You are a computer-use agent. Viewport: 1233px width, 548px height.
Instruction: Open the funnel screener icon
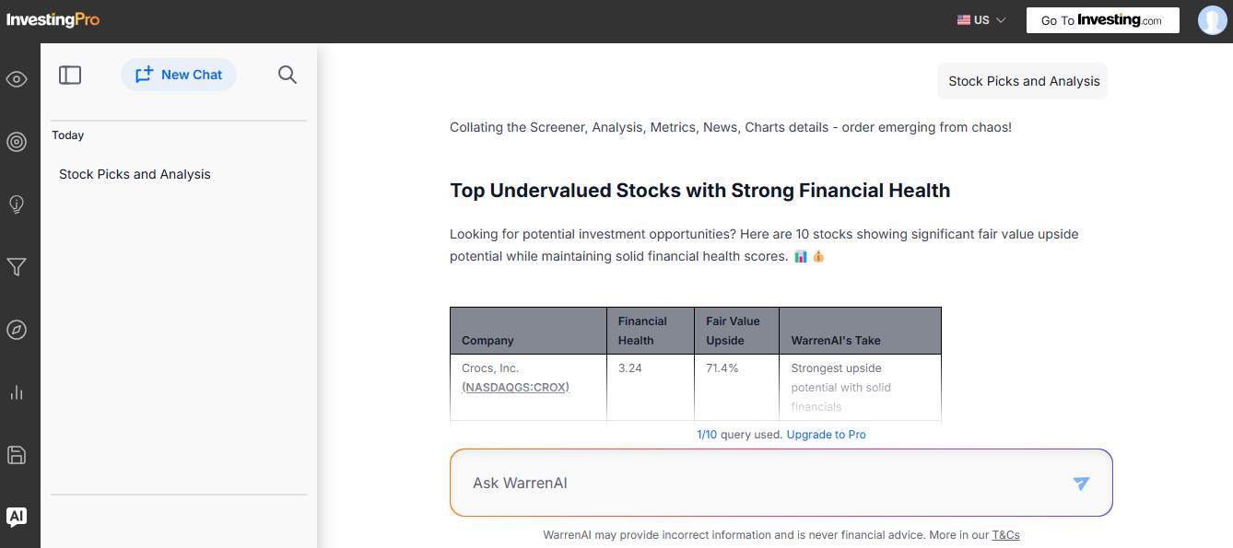pyautogui.click(x=17, y=267)
